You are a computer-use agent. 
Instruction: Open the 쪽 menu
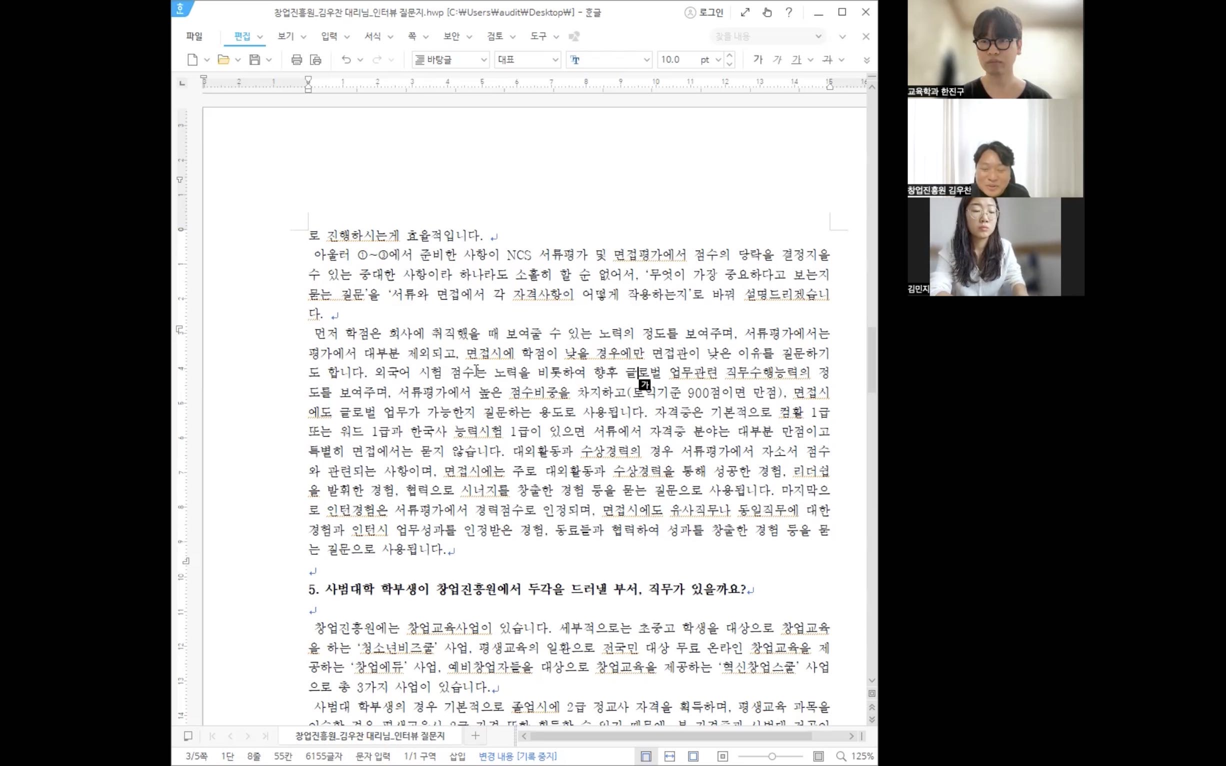[x=412, y=36]
